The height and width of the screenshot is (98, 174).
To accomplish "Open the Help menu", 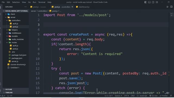I will (x=49, y=2).
